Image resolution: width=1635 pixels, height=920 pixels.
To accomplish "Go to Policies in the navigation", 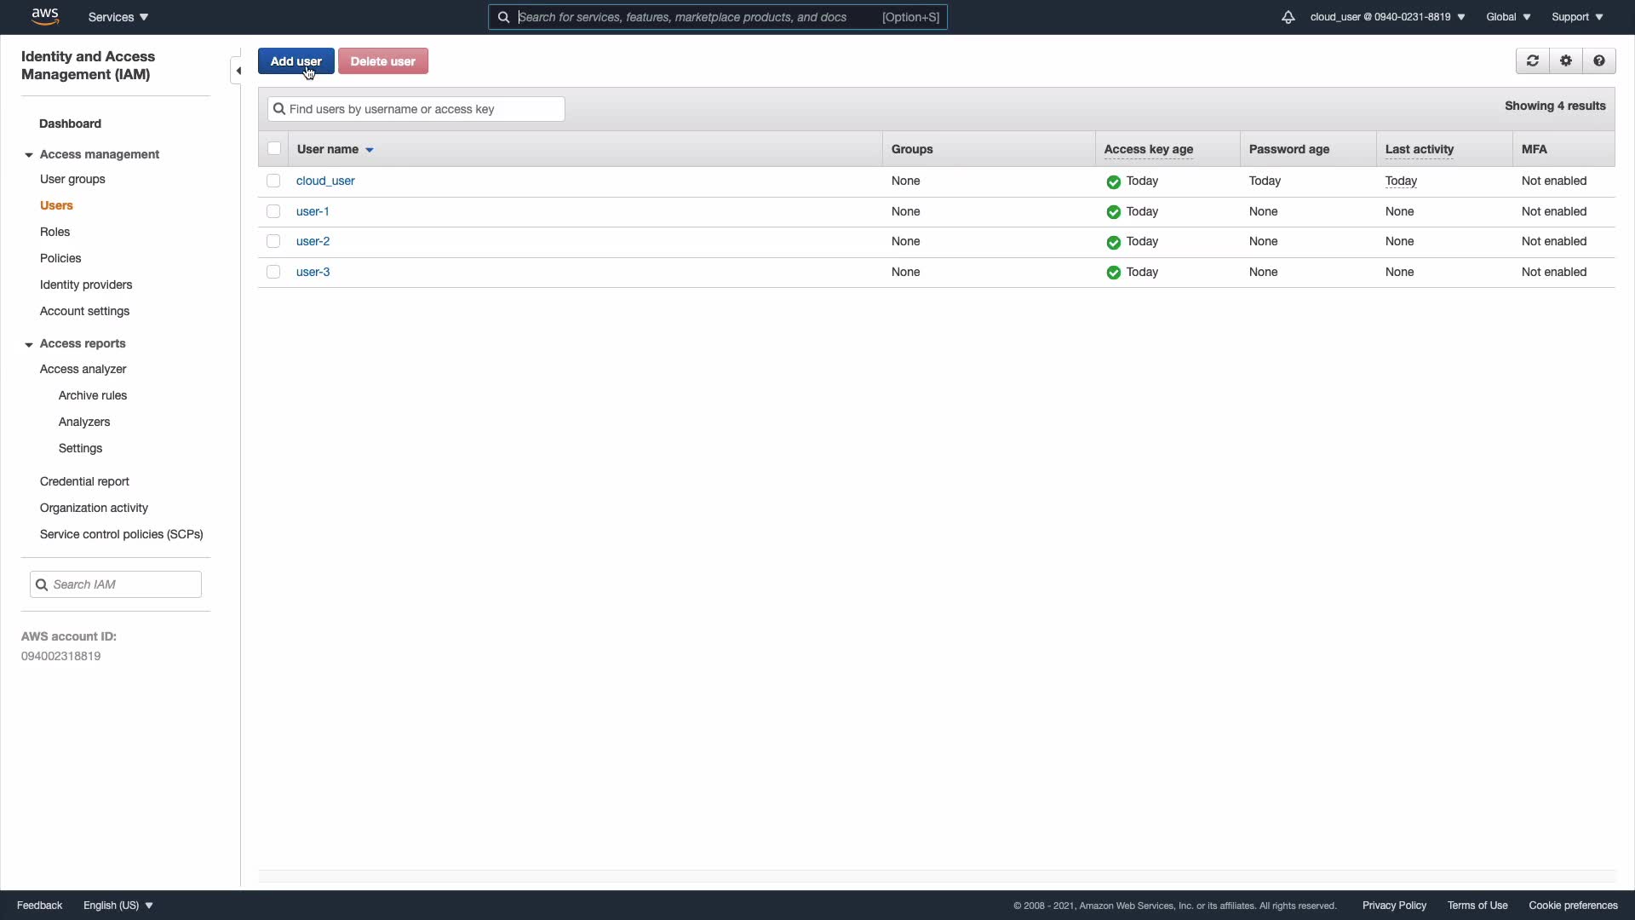I will (x=60, y=258).
